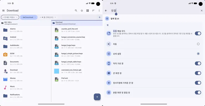Screen dimensions: 205x106
Task: Toggle 분할 화면 및 팝업 창 switch
Action: (x=198, y=92)
